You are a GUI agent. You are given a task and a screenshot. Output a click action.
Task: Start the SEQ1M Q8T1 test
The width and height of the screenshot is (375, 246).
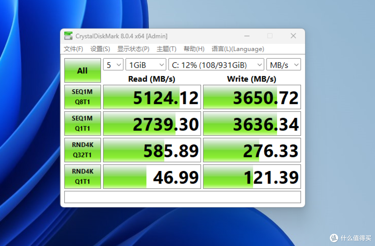coord(83,97)
